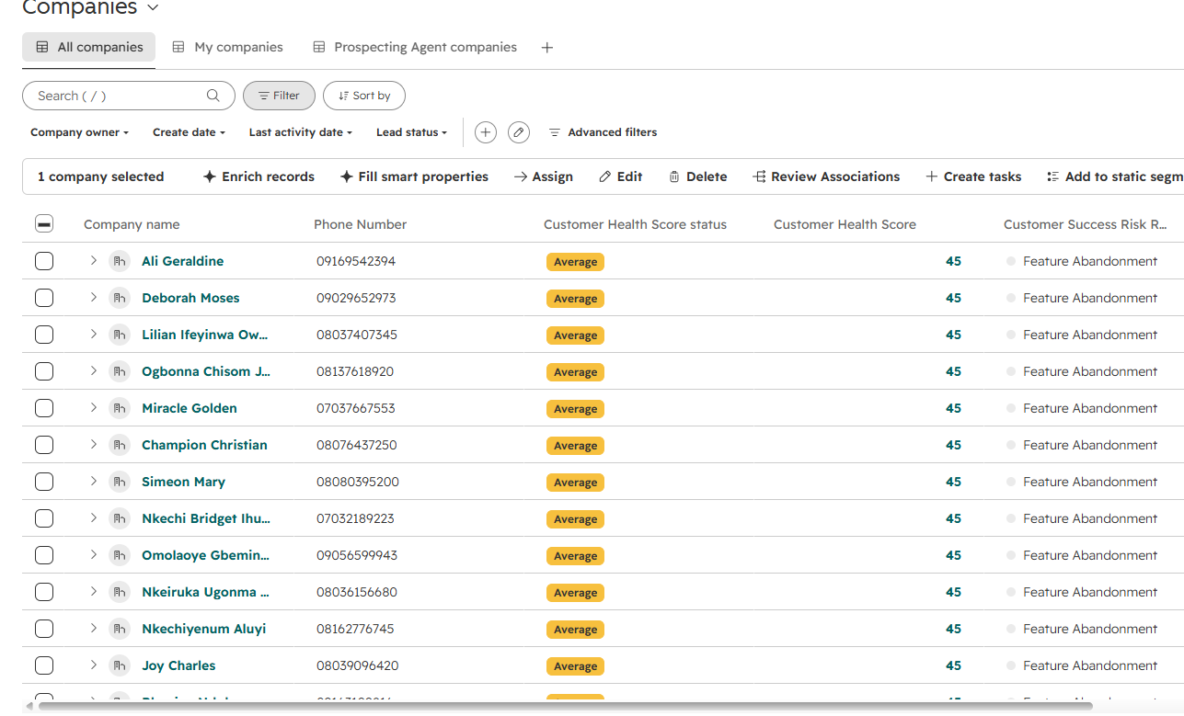Check the Simeon Mary row checkbox

[x=44, y=482]
